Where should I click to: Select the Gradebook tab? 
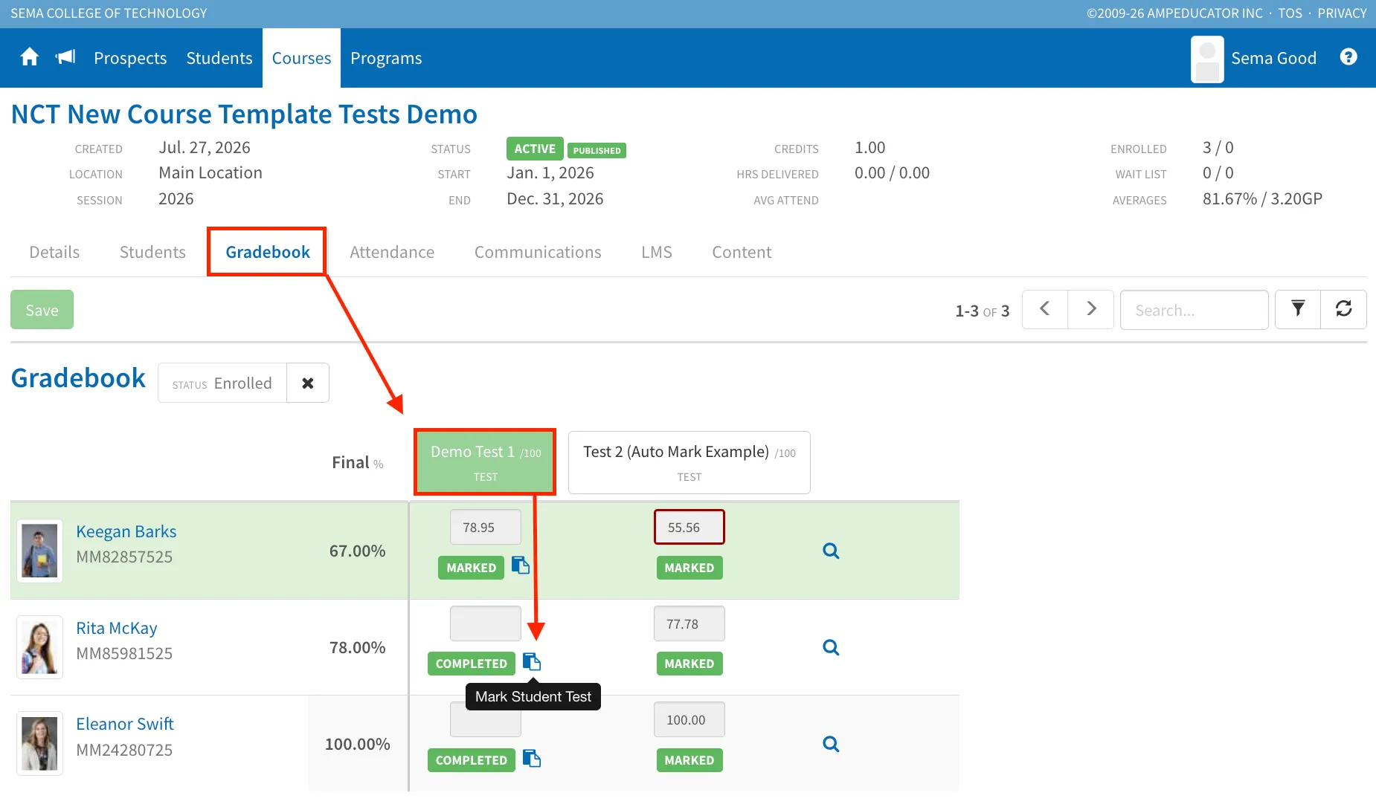point(268,252)
